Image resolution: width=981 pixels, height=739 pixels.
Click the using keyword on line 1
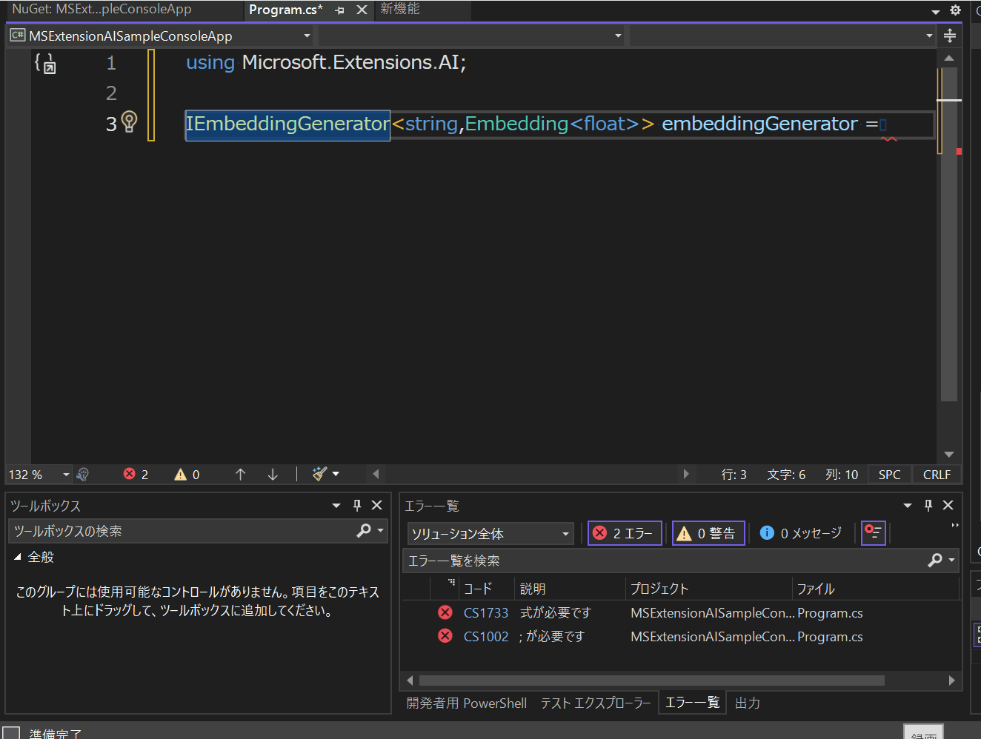pyautogui.click(x=210, y=63)
